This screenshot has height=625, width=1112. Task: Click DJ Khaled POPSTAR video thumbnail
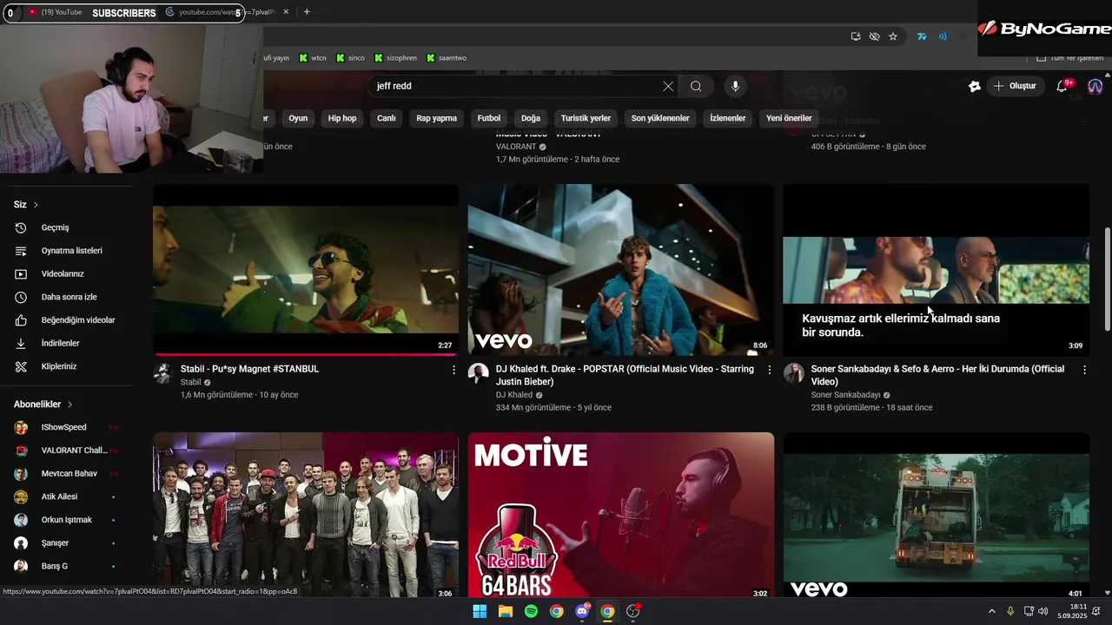621,269
